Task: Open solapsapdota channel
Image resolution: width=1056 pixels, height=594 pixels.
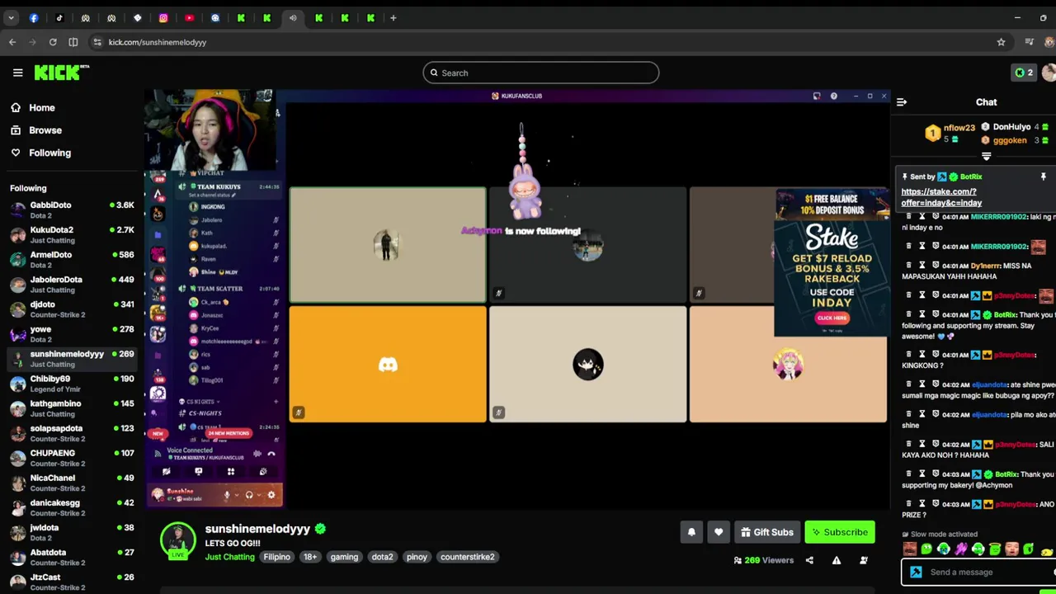Action: coord(70,432)
